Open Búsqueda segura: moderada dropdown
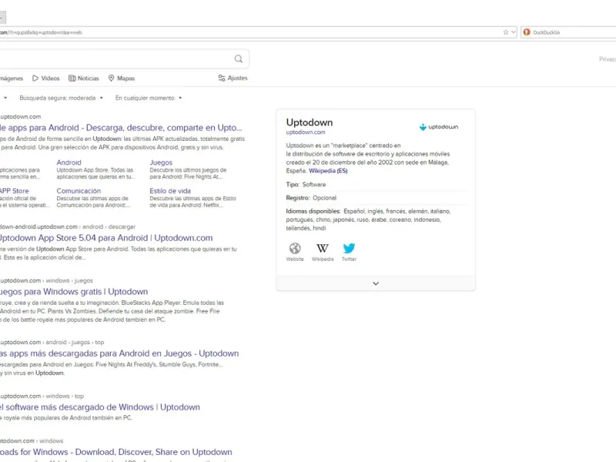616x462 pixels. click(62, 98)
